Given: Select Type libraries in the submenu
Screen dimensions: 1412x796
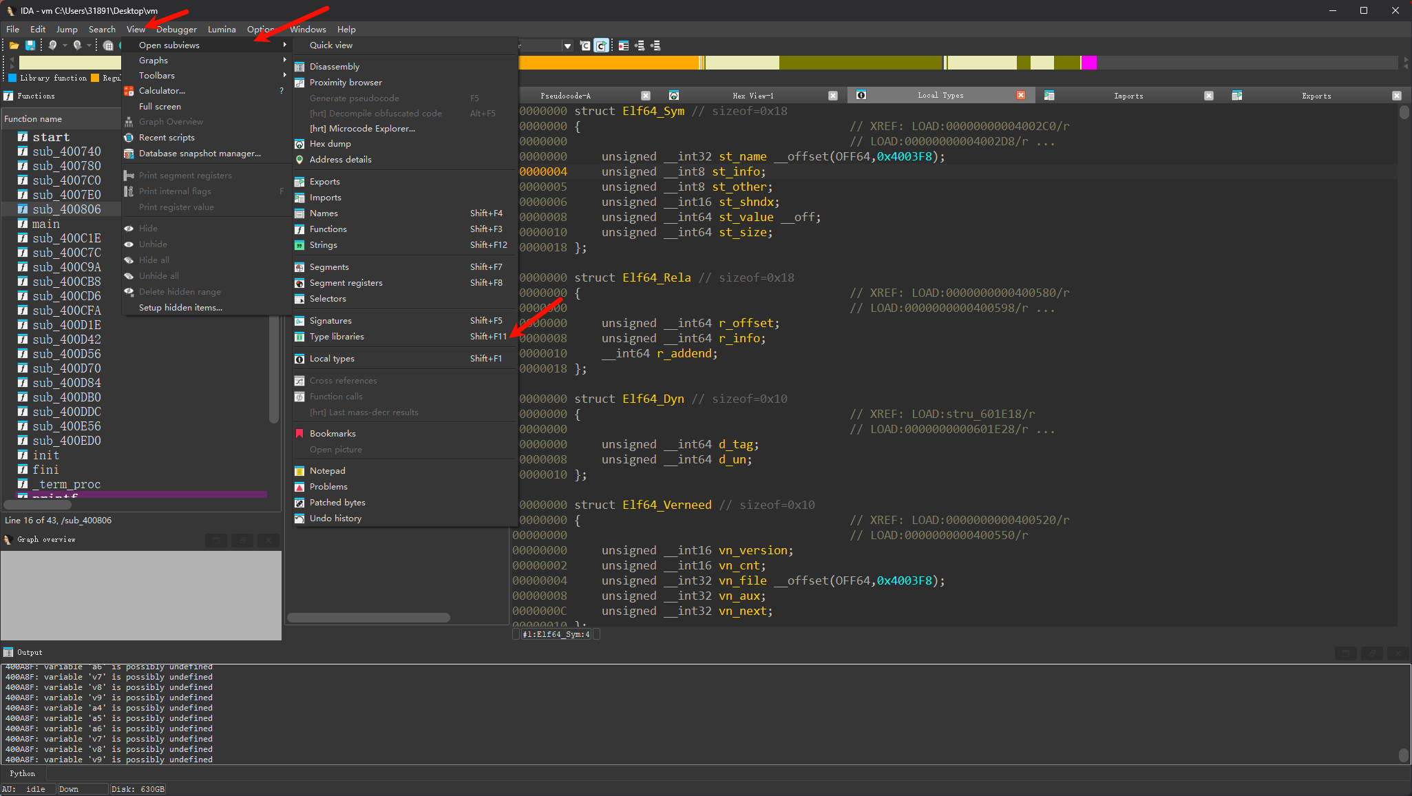Looking at the screenshot, I should point(337,337).
